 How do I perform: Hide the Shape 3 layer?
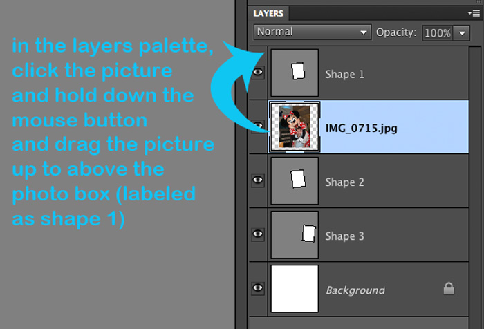(x=258, y=234)
